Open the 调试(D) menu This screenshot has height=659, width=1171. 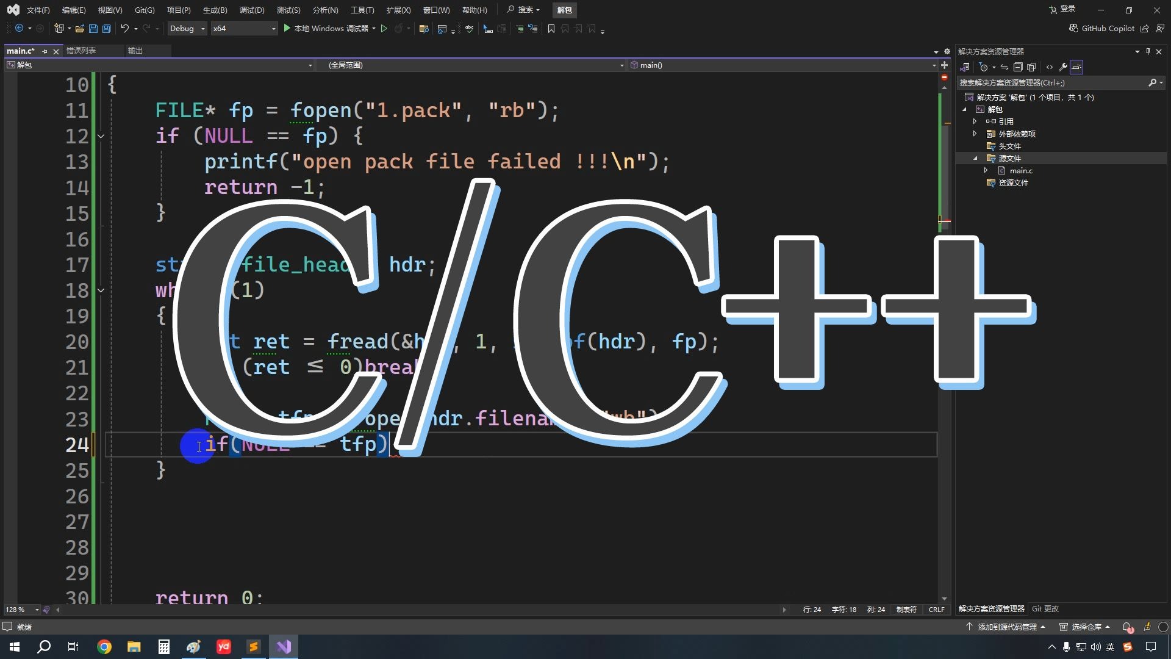tap(251, 10)
